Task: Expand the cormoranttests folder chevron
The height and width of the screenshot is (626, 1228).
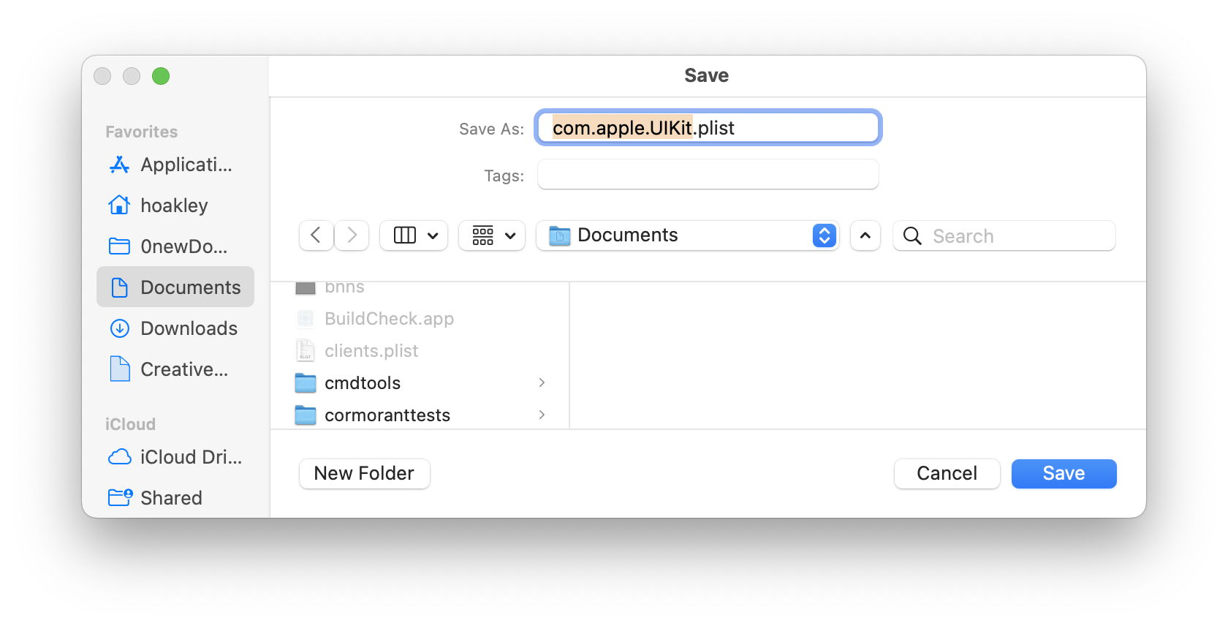Action: coord(542,415)
